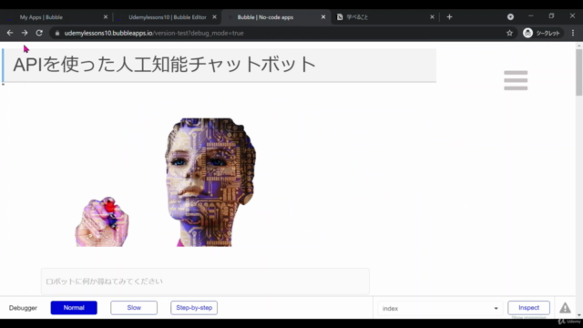
Task: Reload the page with refresh icon
Action: click(39, 33)
